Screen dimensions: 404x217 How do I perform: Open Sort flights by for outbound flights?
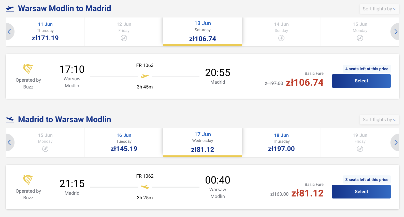click(x=379, y=9)
